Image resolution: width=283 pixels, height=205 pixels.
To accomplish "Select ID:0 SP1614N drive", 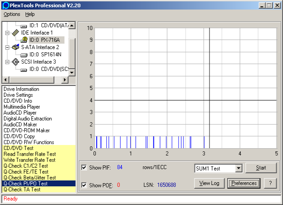I will 46,55.
